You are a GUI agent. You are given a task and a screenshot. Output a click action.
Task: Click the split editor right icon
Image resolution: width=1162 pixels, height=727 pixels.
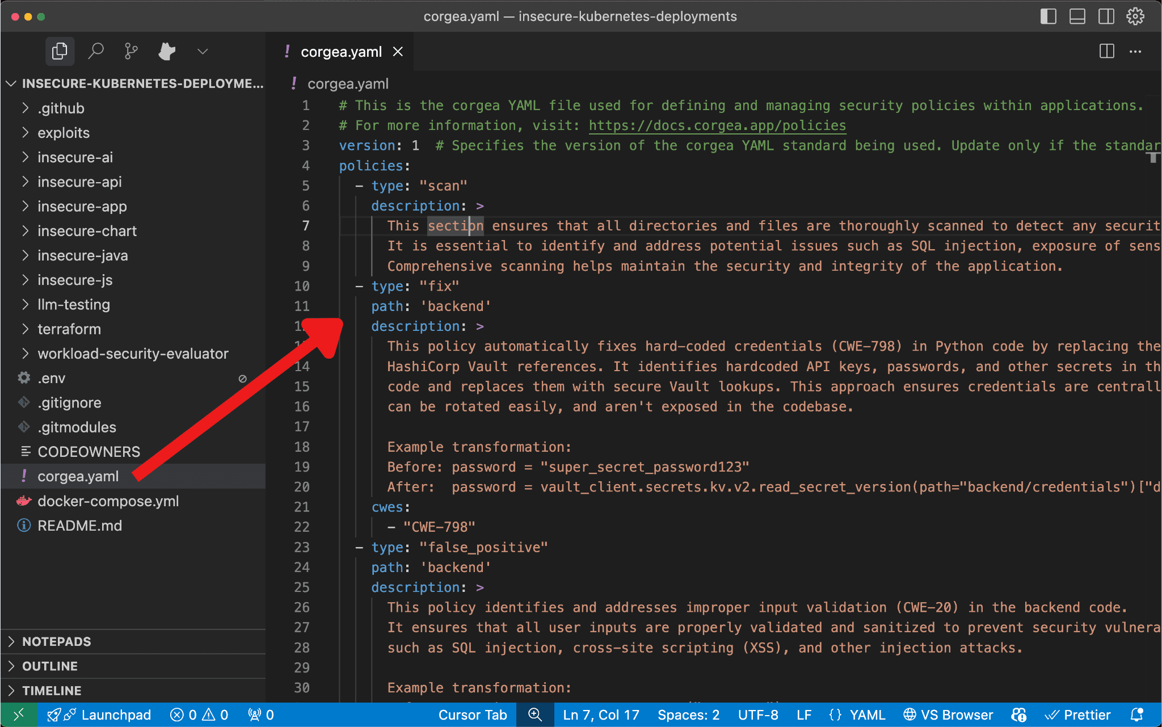pyautogui.click(x=1106, y=52)
